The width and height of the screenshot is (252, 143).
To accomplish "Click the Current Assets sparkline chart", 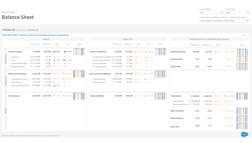I will point(79,52).
